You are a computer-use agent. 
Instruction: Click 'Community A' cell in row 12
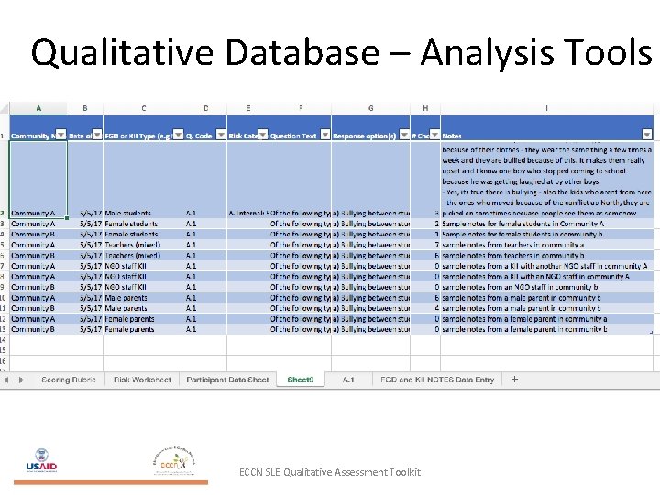(38, 319)
